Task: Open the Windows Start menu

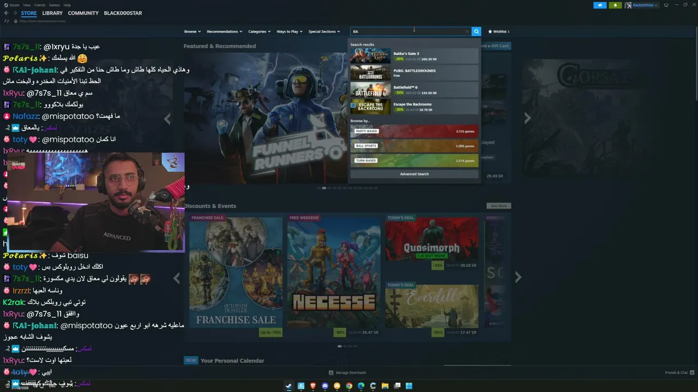Action: tap(409, 386)
